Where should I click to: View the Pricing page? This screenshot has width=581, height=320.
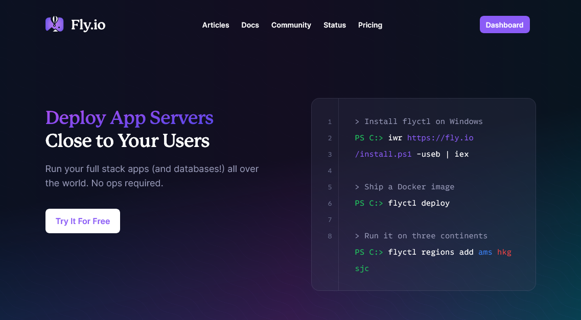370,25
